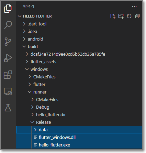Click the file icon beside hello_flutter.exe

click(x=35, y=145)
